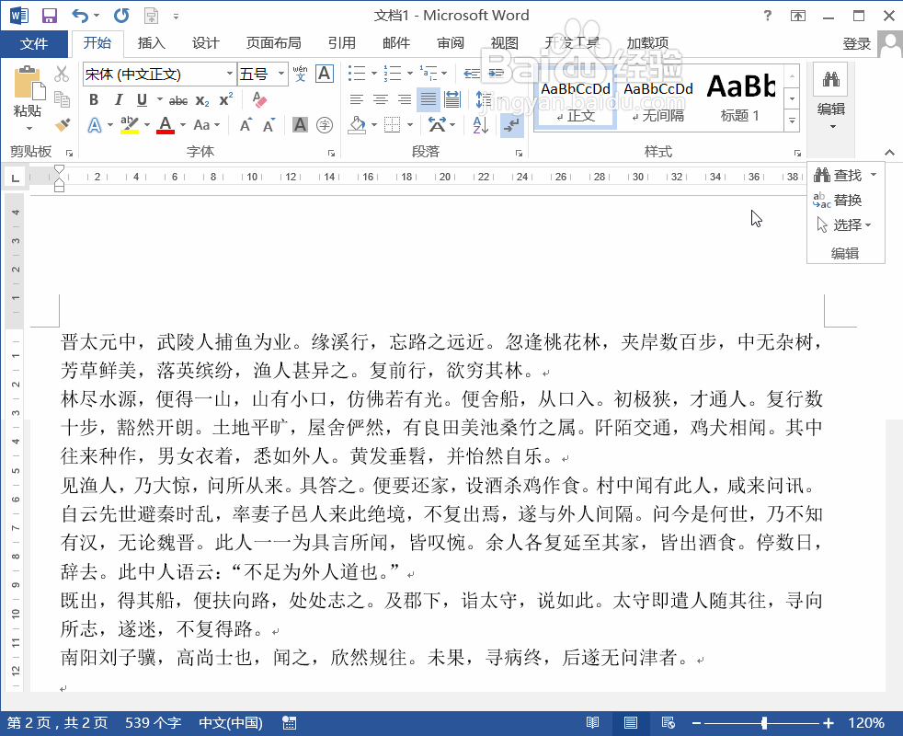Toggle Italic formatting
The width and height of the screenshot is (903, 736).
pos(118,99)
